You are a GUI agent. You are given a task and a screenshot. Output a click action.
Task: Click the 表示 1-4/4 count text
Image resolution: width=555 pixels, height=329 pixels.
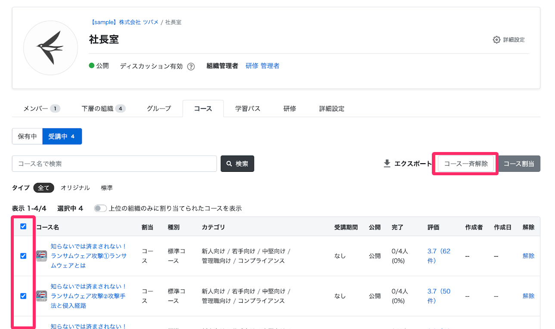(x=29, y=208)
